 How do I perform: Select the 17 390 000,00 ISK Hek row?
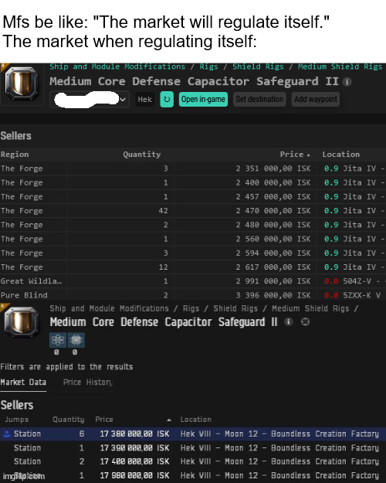click(x=193, y=448)
